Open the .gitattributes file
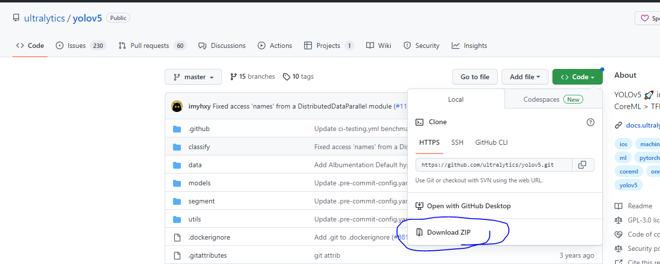The image size is (660, 264). (208, 255)
